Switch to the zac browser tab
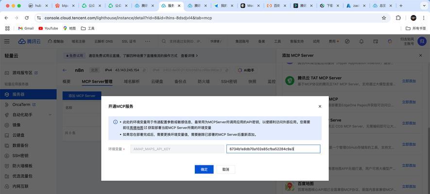 pyautogui.click(x=357, y=5)
